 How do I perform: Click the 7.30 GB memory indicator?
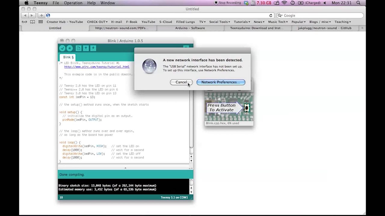(264, 3)
